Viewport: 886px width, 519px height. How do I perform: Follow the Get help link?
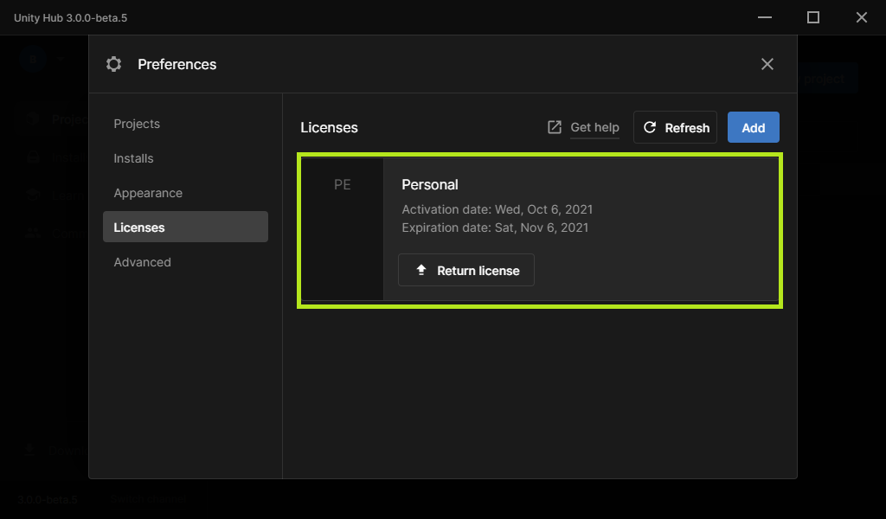pyautogui.click(x=594, y=128)
